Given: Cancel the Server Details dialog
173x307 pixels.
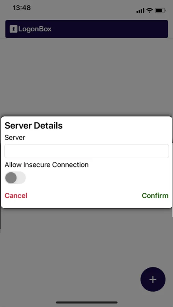Looking at the screenshot, I should pos(16,195).
